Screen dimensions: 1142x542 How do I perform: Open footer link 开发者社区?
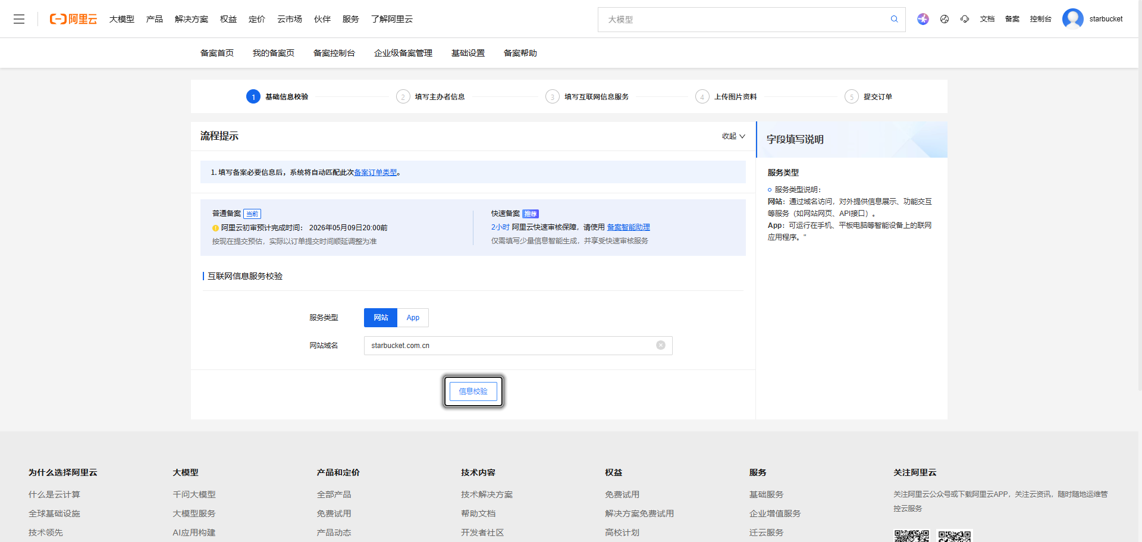(x=482, y=532)
